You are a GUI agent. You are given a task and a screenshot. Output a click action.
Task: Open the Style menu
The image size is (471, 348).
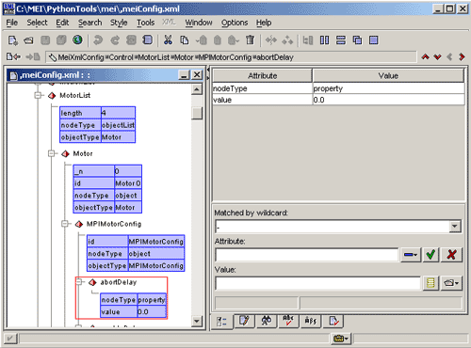(x=119, y=23)
